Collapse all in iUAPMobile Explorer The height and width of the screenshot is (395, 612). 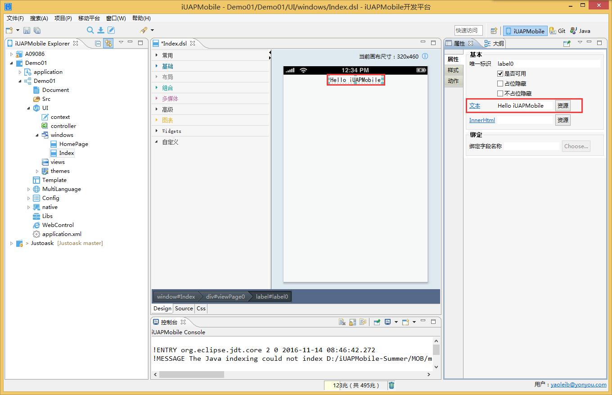pyautogui.click(x=98, y=43)
